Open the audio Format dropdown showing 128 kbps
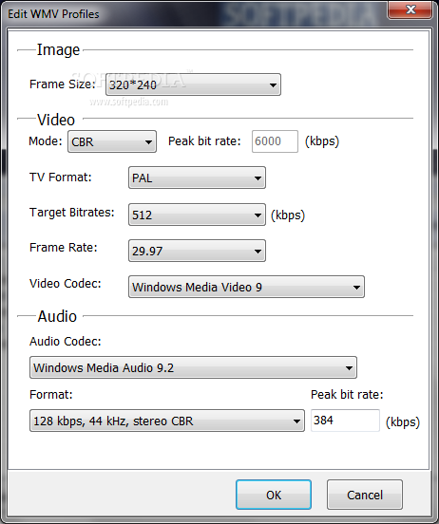The image size is (439, 524). (167, 421)
